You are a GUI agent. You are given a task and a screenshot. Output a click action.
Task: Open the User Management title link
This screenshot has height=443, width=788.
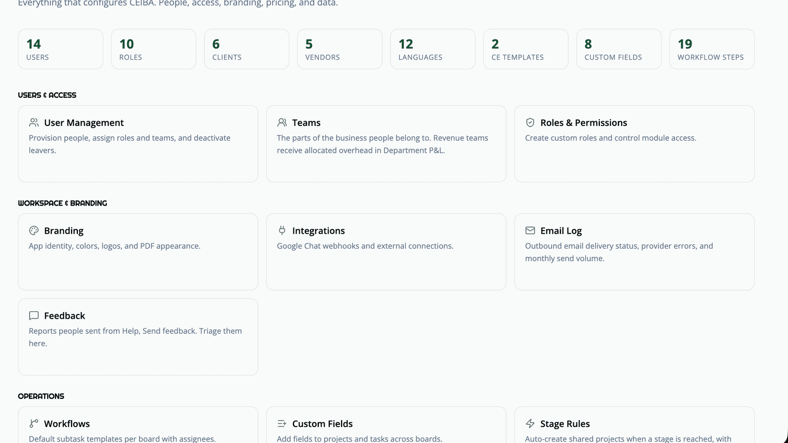pyautogui.click(x=84, y=123)
